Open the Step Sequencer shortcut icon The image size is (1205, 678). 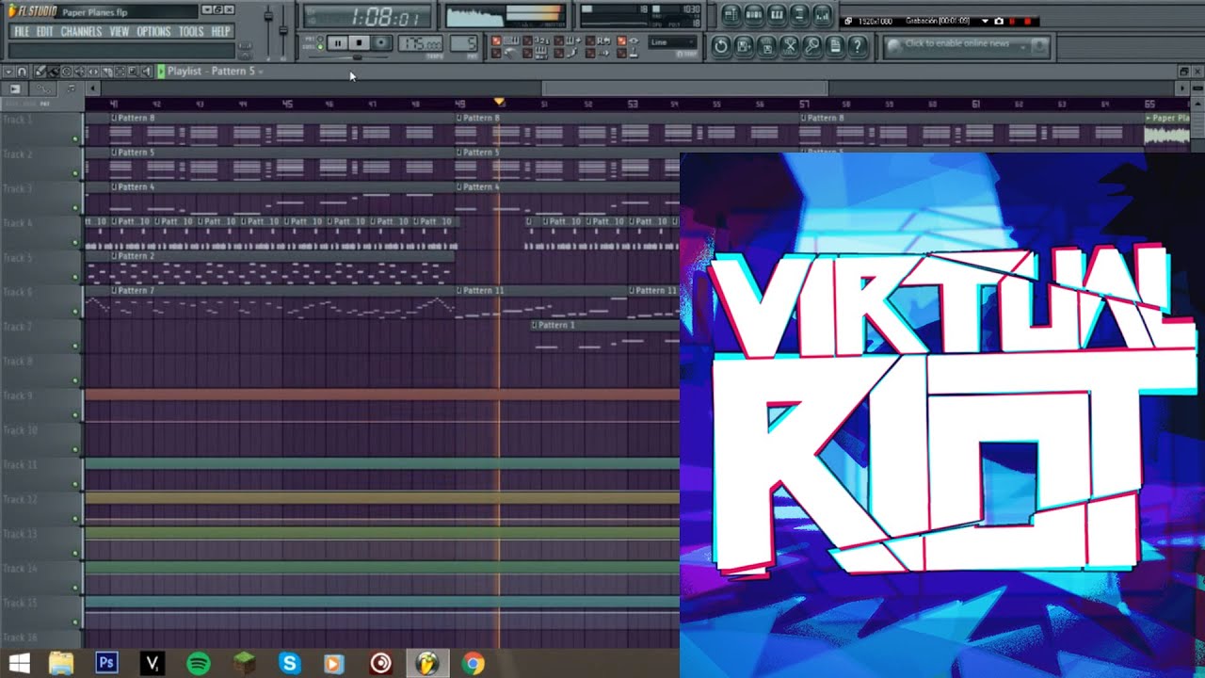[x=754, y=14]
